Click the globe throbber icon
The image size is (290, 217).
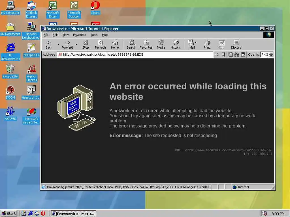(x=268, y=35)
